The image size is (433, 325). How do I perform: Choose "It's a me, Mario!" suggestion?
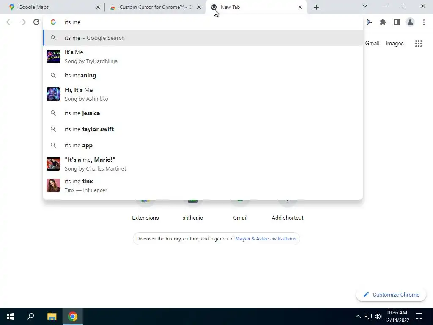203,164
